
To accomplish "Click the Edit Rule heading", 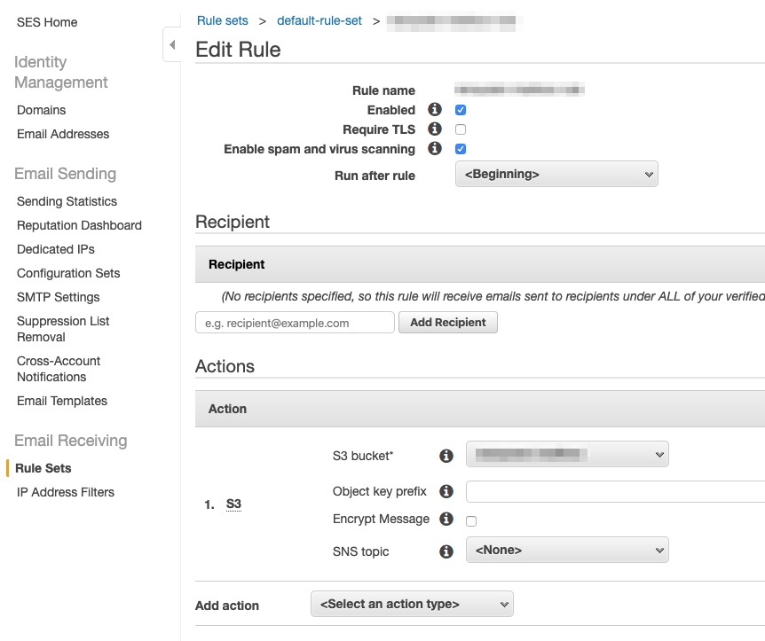I will pyautogui.click(x=238, y=50).
